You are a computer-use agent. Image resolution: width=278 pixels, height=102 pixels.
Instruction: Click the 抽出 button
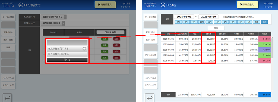pyautogui.click(x=216, y=28)
